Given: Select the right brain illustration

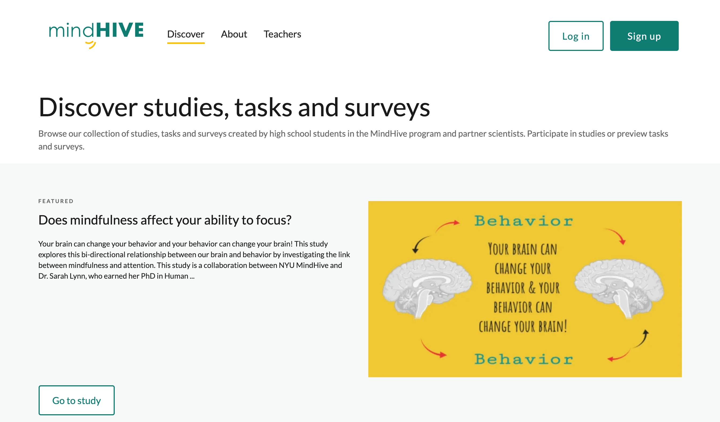Looking at the screenshot, I should pos(619,288).
